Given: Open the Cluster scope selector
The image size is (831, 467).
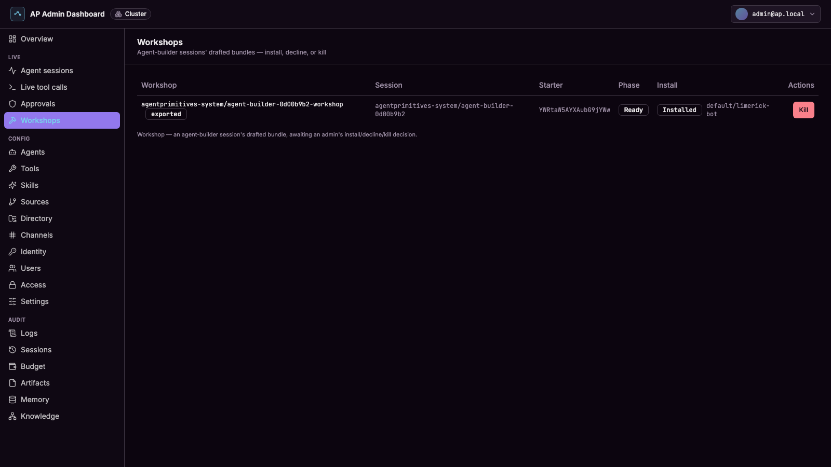Looking at the screenshot, I should (130, 14).
